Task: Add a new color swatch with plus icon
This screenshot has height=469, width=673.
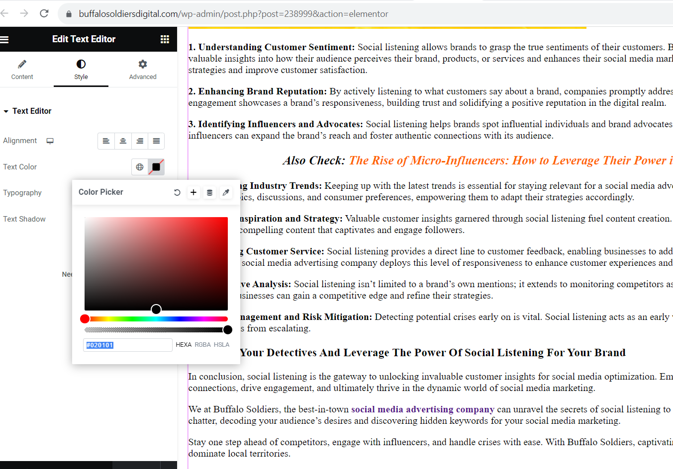Action: click(x=193, y=192)
